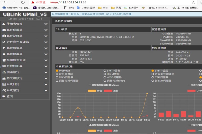Expand the 防火牆設定 menu chevron
The image size is (202, 134).
[x=46, y=78]
